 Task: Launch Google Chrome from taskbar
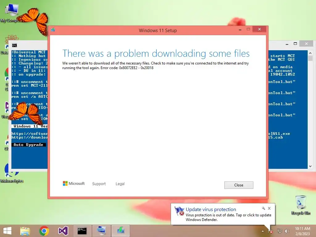(x=44, y=231)
